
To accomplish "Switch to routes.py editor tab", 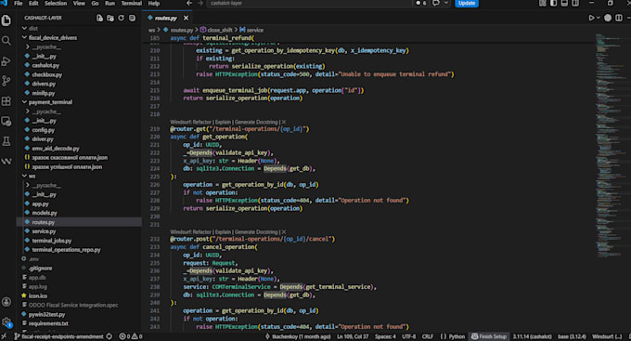I will pyautogui.click(x=165, y=19).
